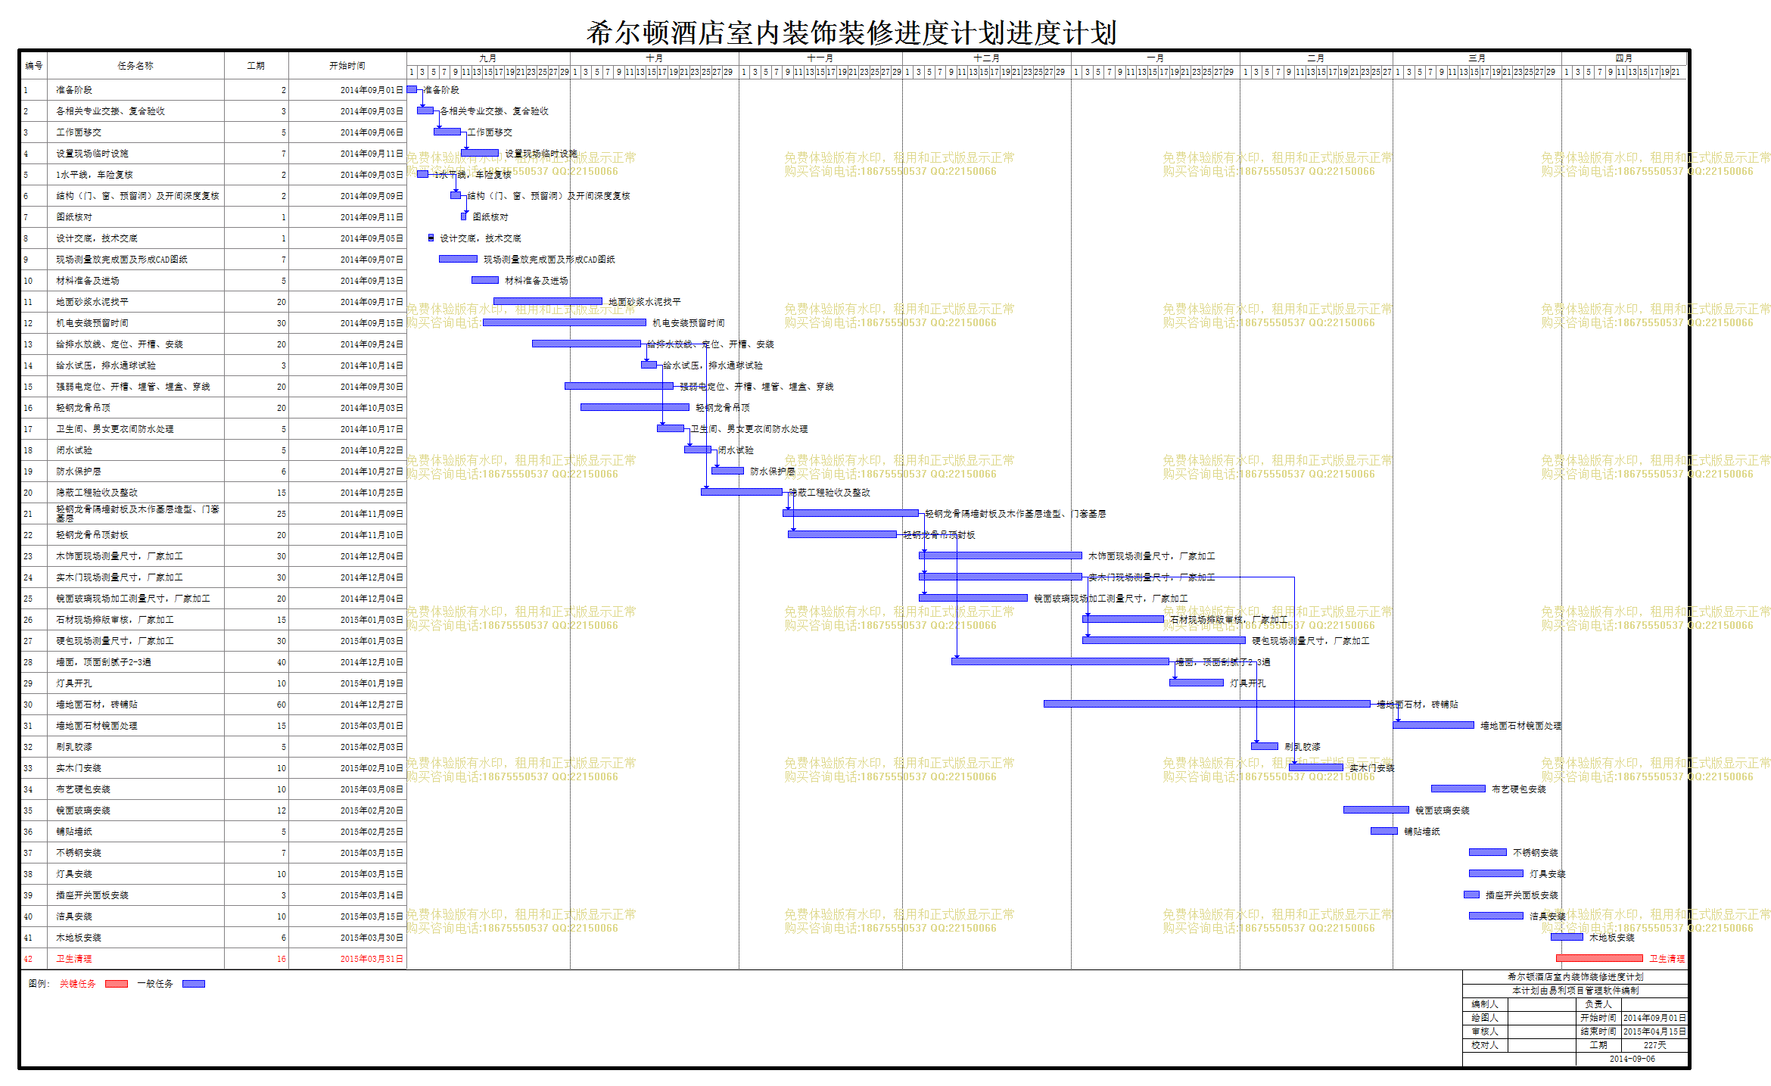Click the 三月 month header
Viewport: 1771px width, 1086px height.
[x=1477, y=58]
